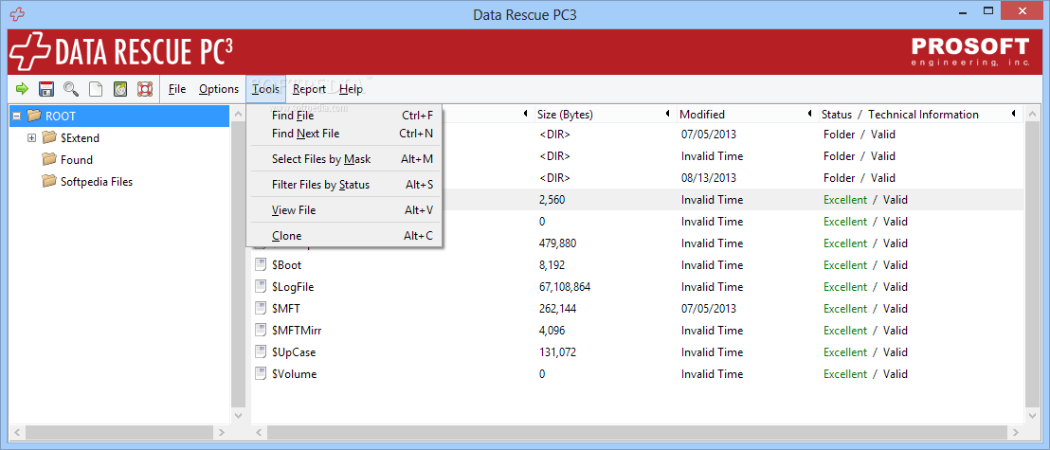Click the 2,560 size value
The width and height of the screenshot is (1050, 450).
coord(553,200)
